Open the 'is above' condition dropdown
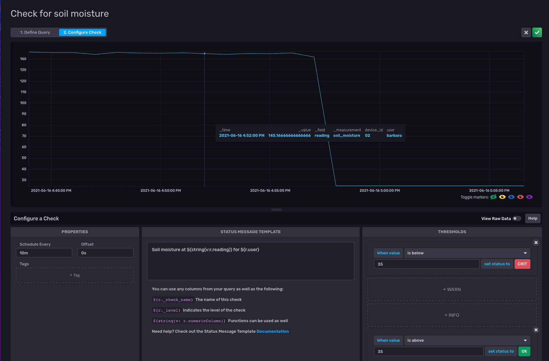 467,340
